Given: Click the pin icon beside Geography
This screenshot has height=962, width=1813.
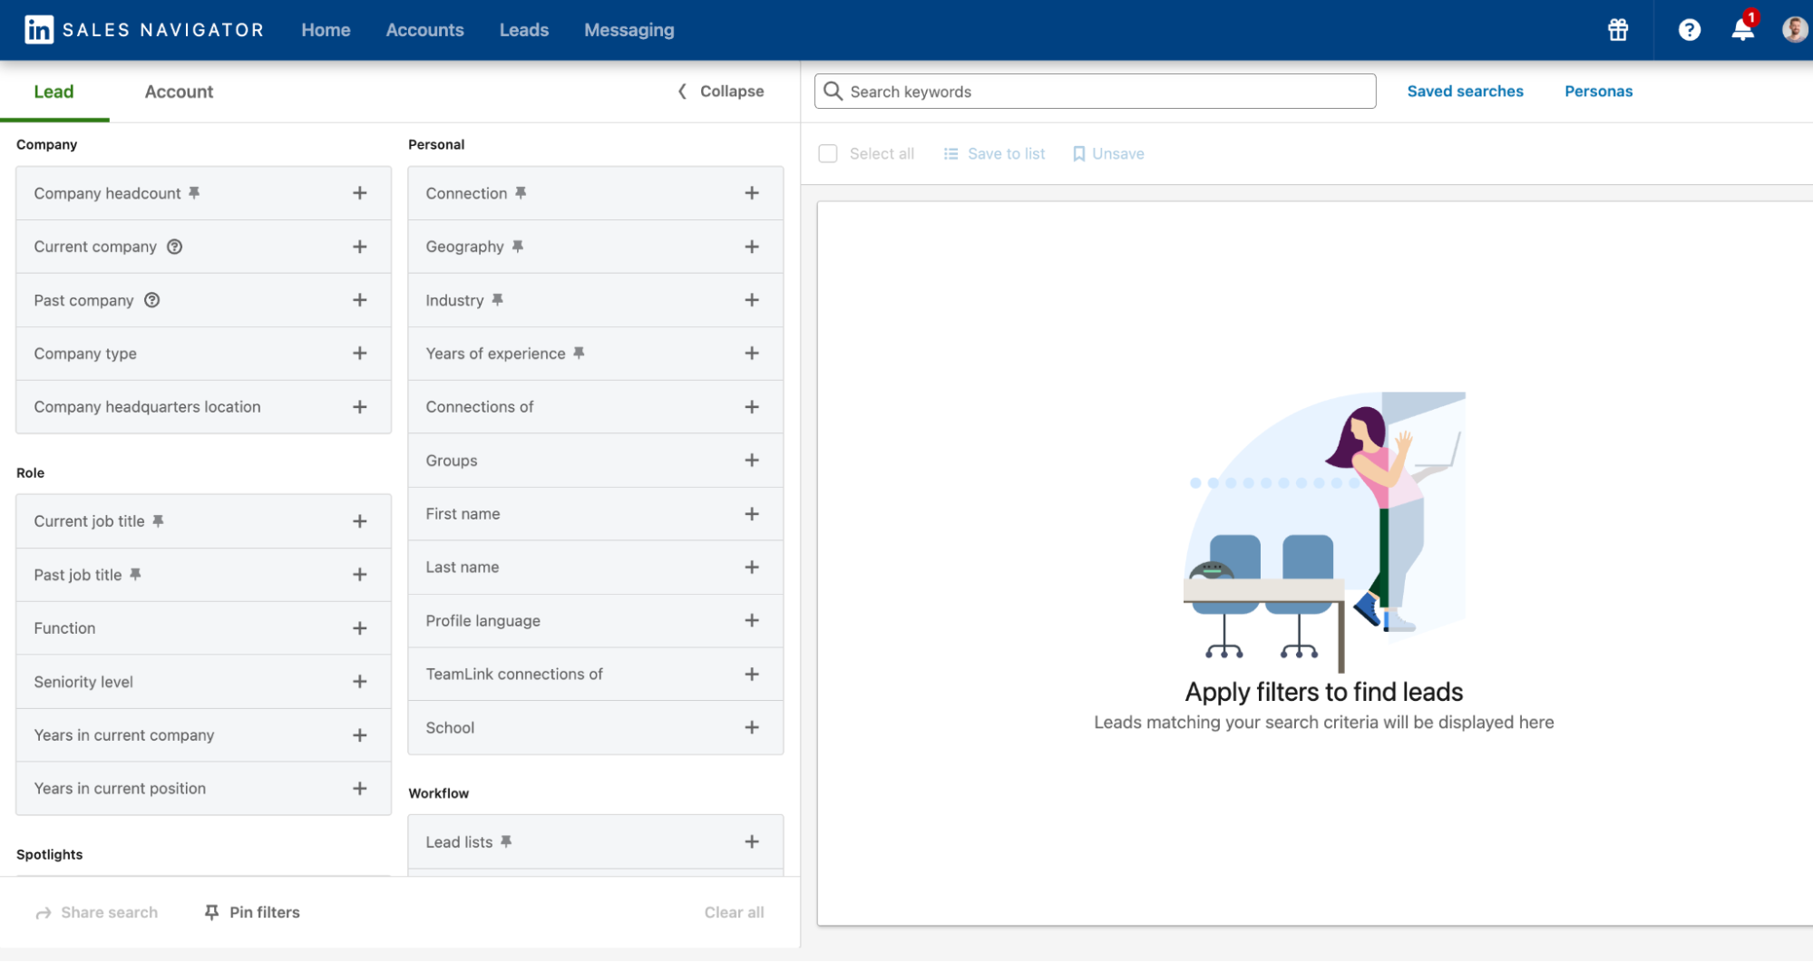Looking at the screenshot, I should click(x=517, y=247).
